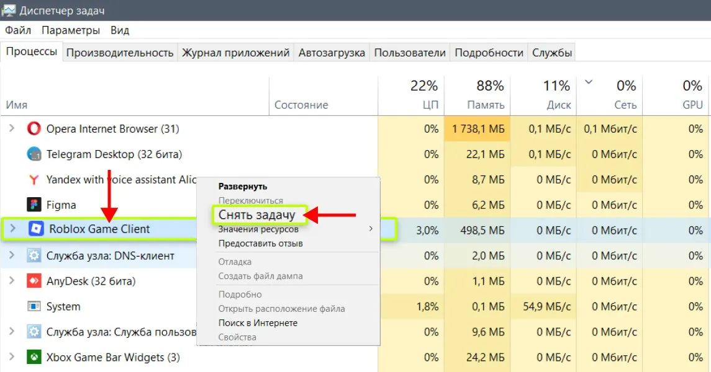Expand the Roblox Game Client process
The image size is (711, 372).
coord(12,229)
